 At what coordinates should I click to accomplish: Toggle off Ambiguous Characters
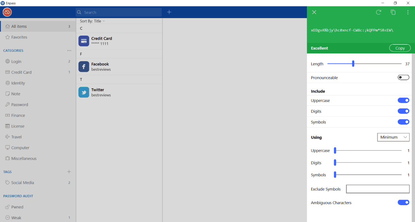coord(403,203)
